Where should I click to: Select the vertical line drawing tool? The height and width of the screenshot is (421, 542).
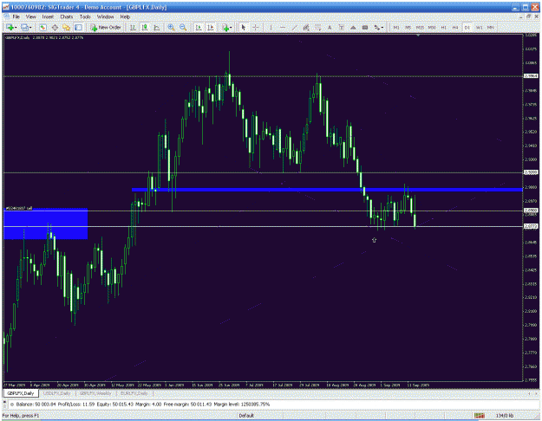click(271, 28)
